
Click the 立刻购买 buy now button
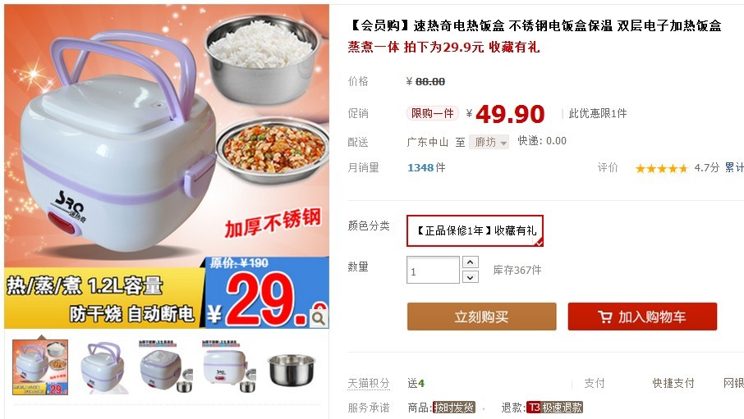pyautogui.click(x=481, y=317)
